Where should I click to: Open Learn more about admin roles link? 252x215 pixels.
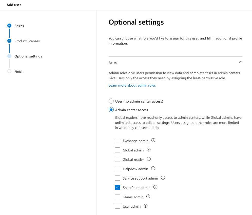[132, 86]
